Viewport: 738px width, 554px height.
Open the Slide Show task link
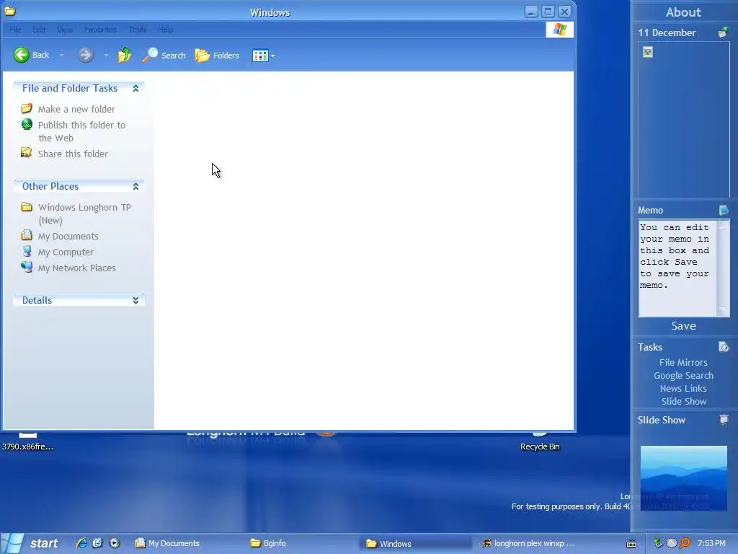click(684, 402)
